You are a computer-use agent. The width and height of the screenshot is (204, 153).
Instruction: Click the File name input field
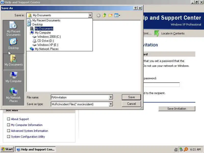click(x=80, y=97)
